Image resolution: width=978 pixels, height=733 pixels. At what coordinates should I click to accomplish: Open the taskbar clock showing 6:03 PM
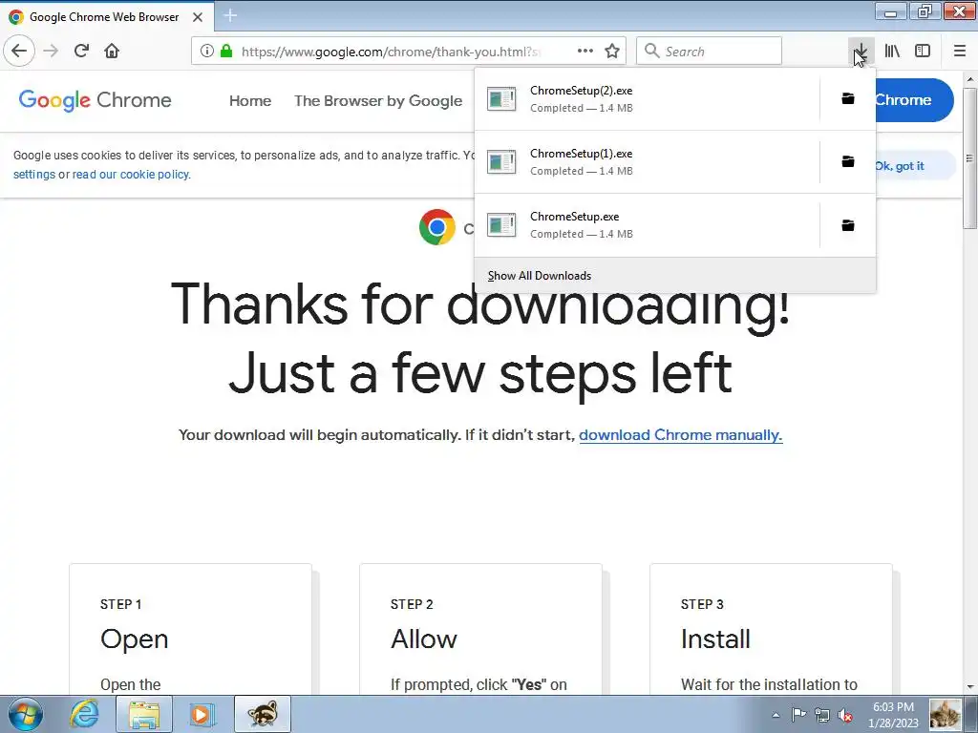893,715
